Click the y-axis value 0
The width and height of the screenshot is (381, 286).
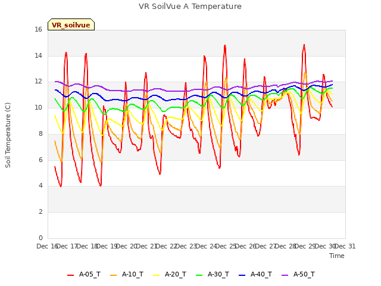(x=40, y=238)
